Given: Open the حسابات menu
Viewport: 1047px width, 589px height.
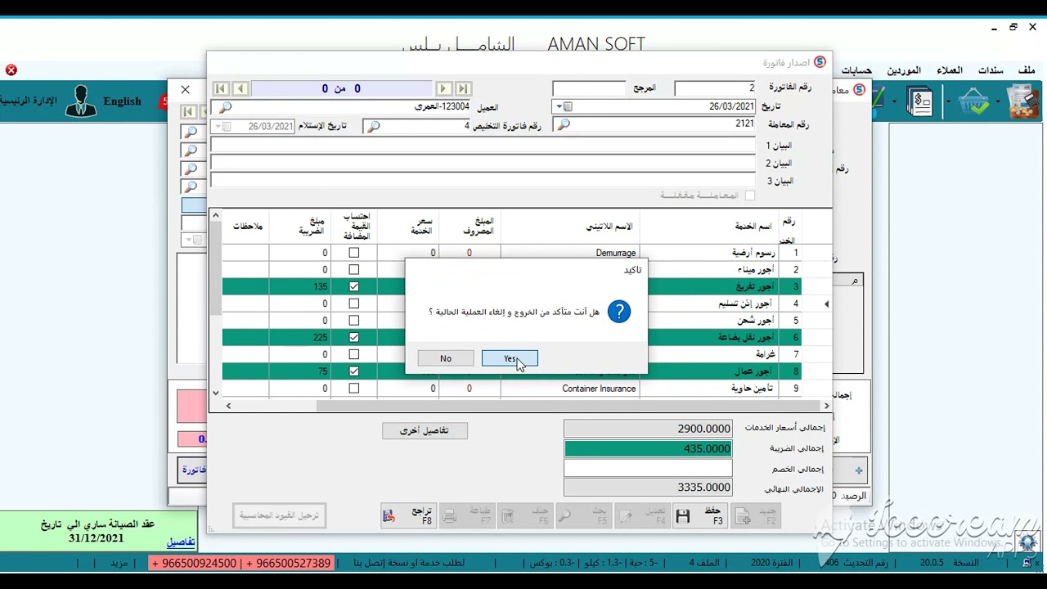Looking at the screenshot, I should [856, 70].
